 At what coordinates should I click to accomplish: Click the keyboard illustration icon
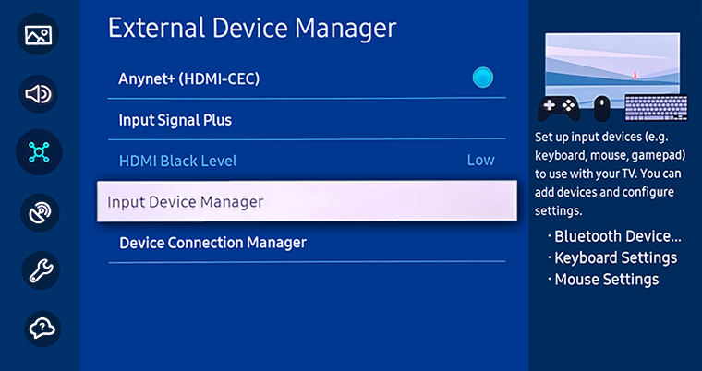[656, 107]
